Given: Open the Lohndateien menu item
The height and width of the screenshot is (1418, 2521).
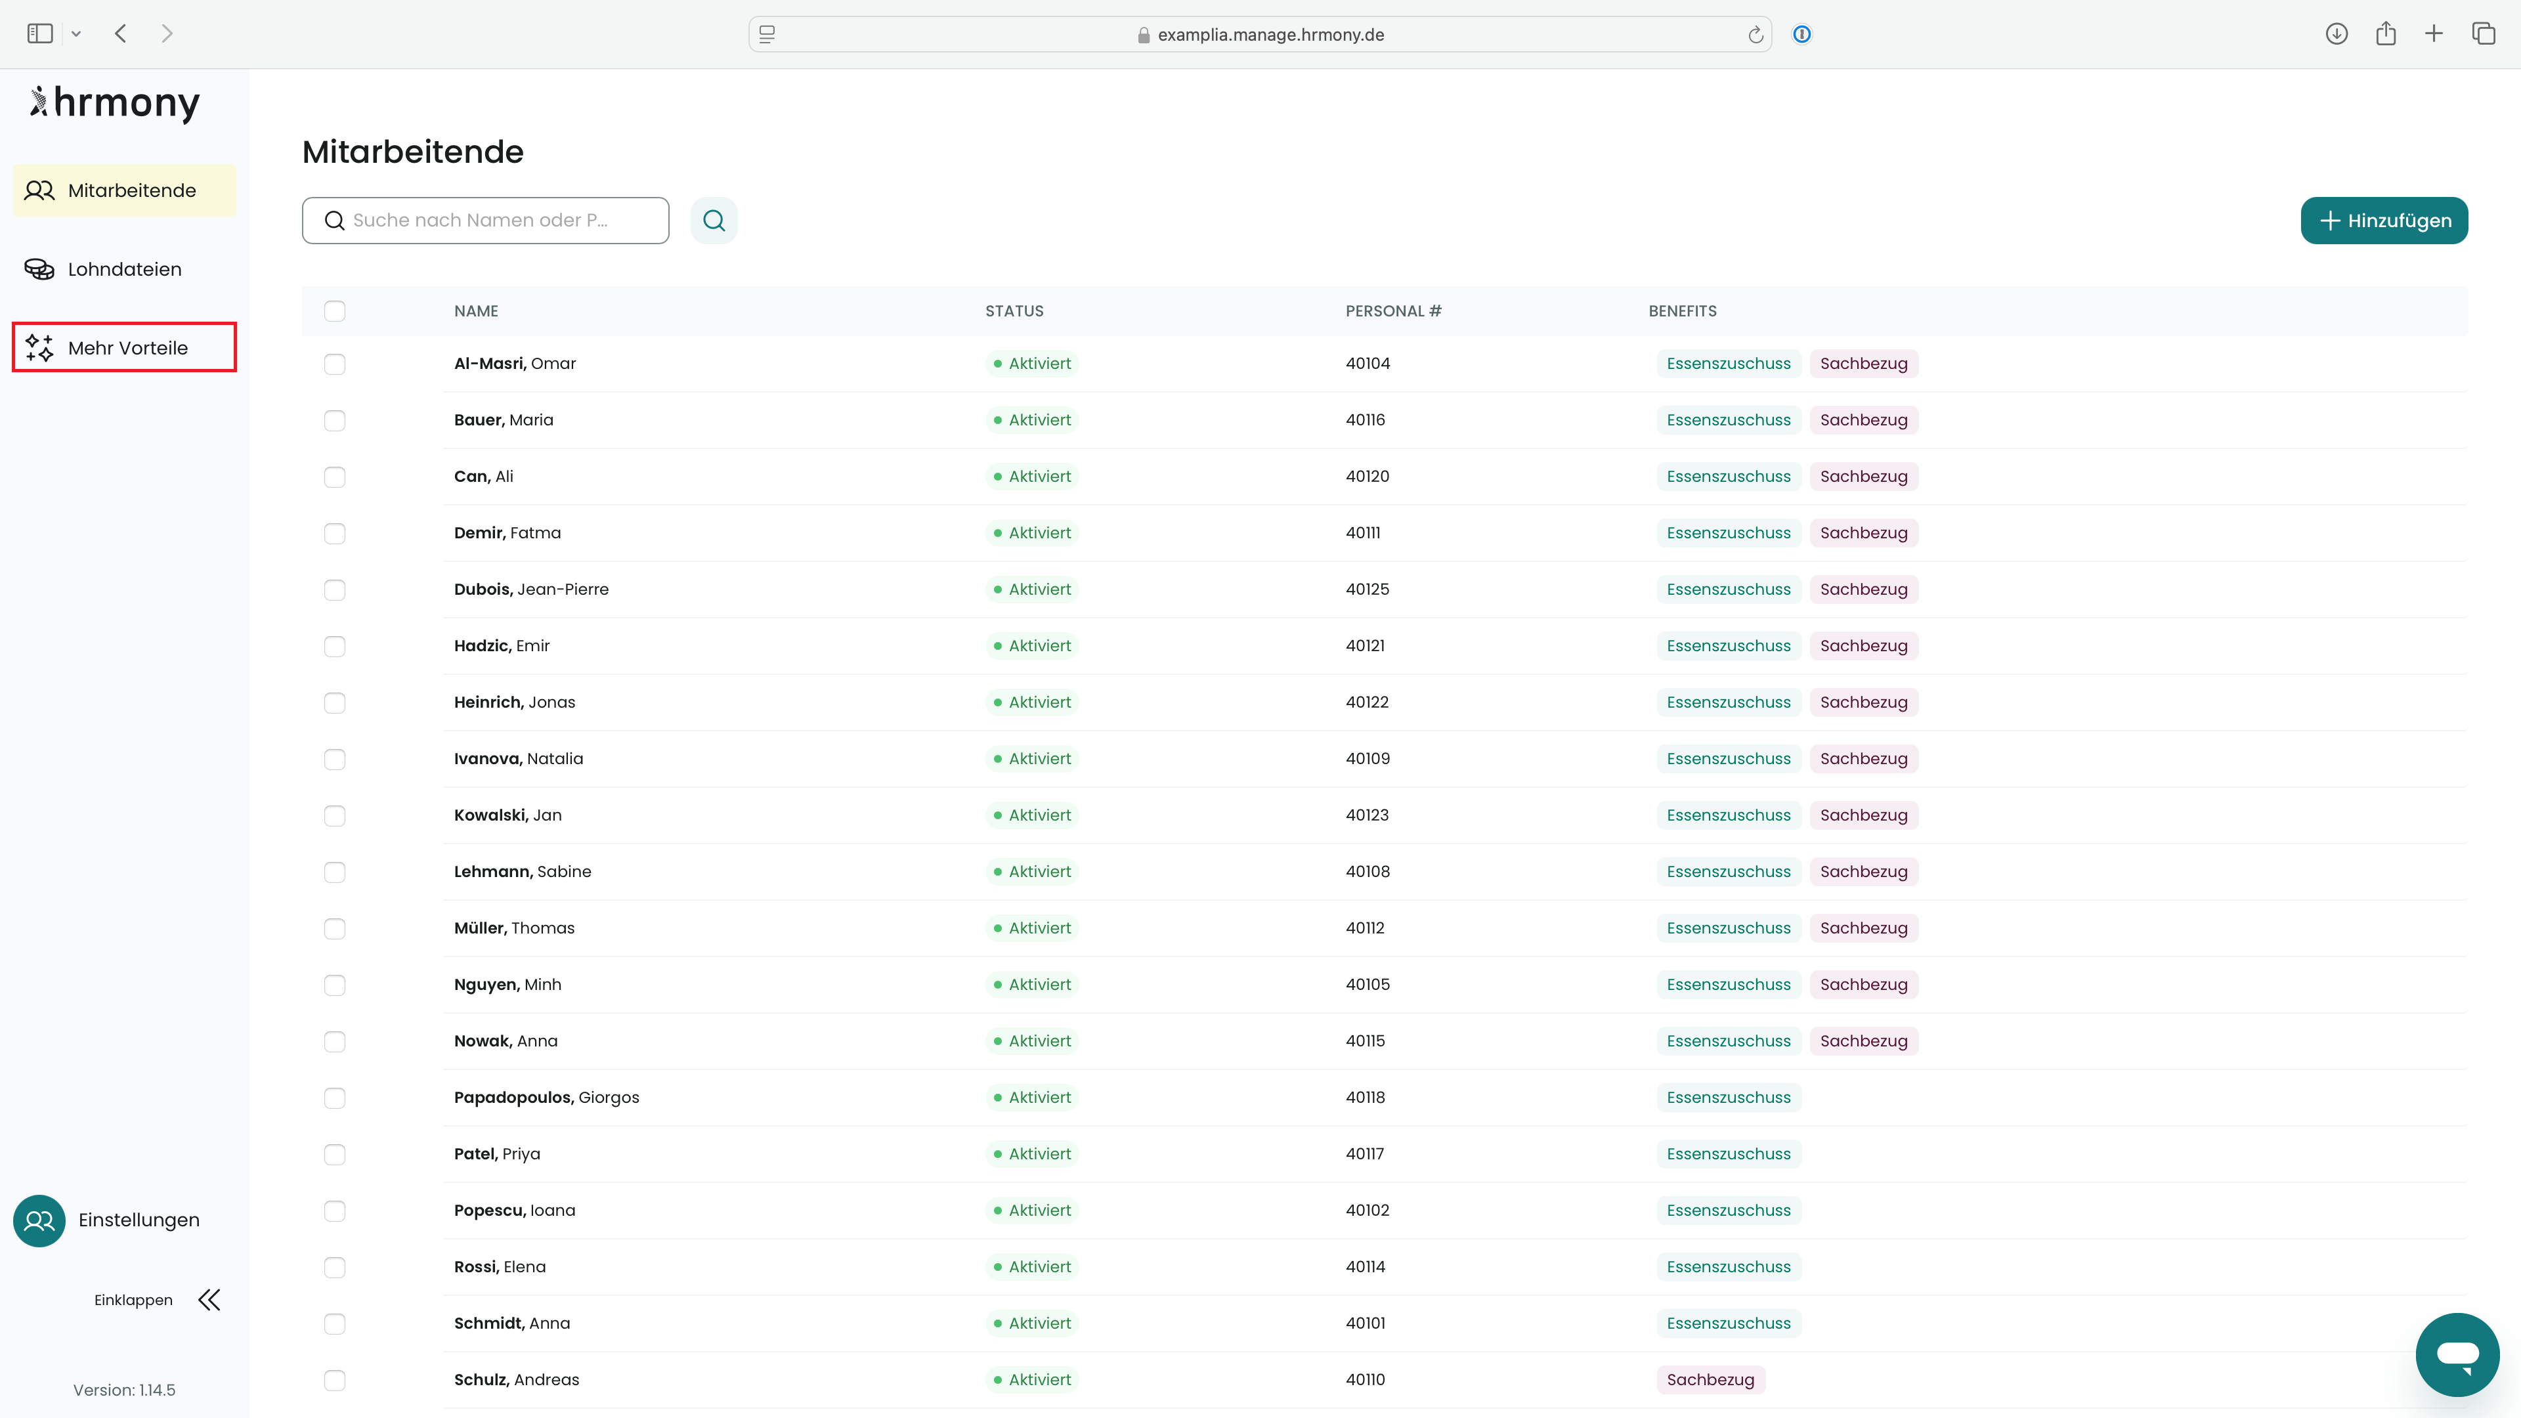Looking at the screenshot, I should 124,269.
